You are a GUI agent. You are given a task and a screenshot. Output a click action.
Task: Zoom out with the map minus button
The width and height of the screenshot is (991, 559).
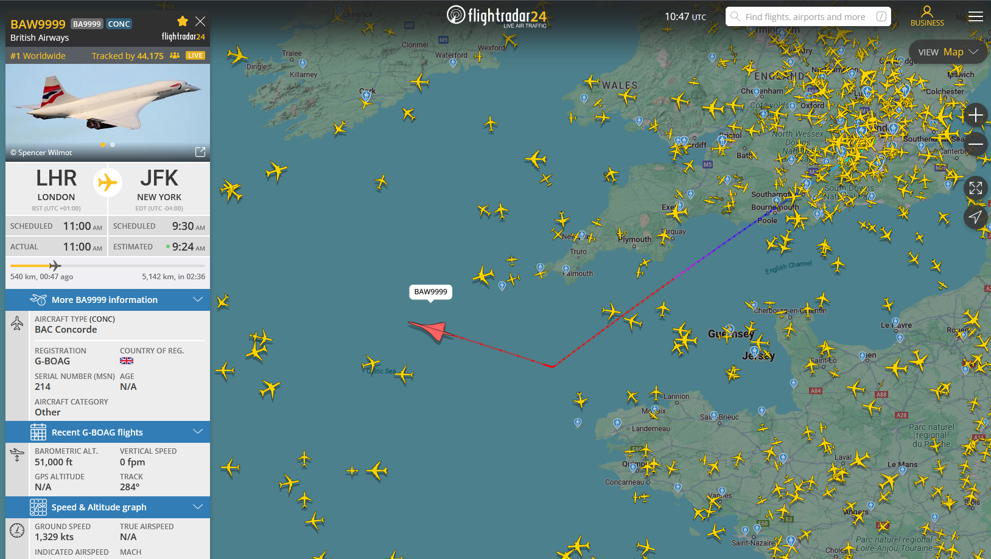[976, 144]
